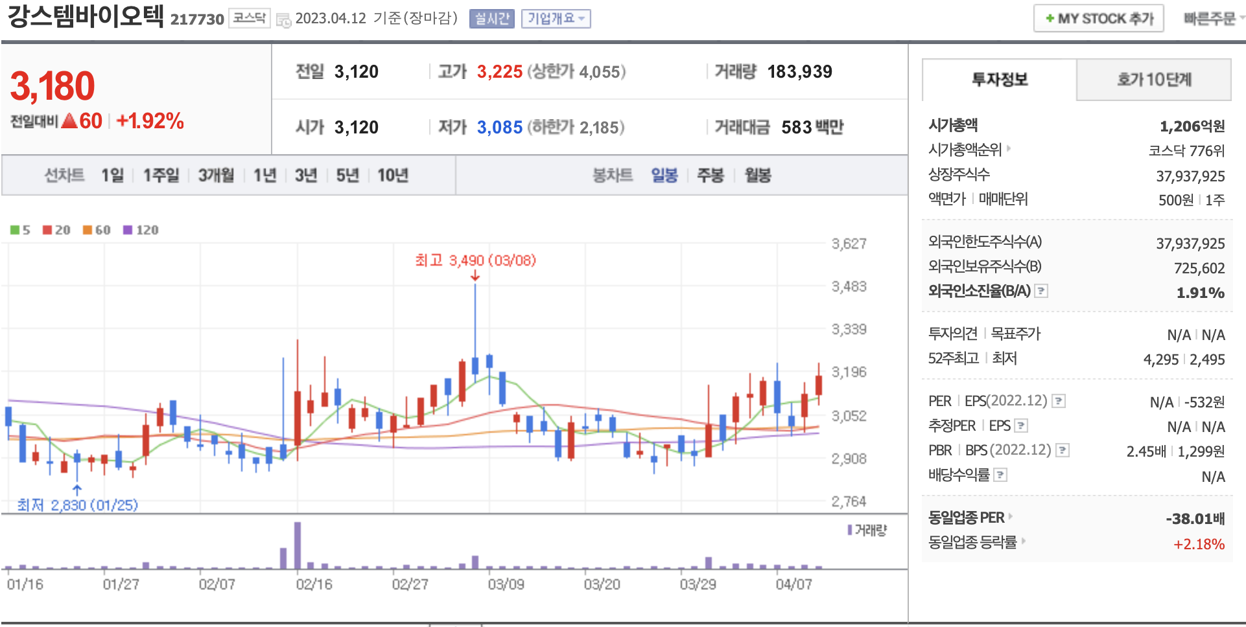Click the calendar icon beside the date
The height and width of the screenshot is (627, 1246).
283,19
